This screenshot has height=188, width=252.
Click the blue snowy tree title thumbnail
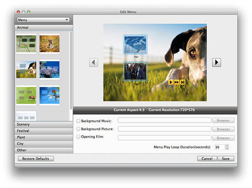click(135, 44)
